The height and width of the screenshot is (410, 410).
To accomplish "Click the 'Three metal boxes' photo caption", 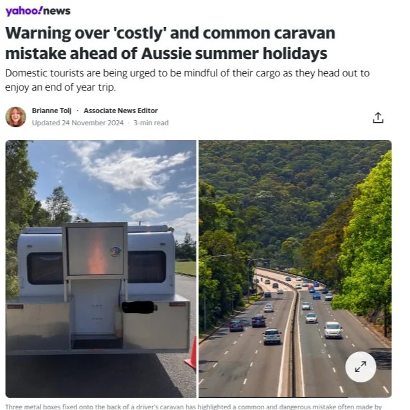I will click(x=193, y=407).
